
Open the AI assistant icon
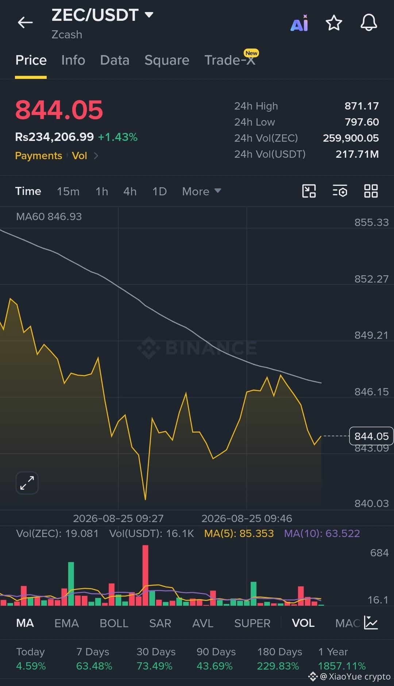[299, 23]
